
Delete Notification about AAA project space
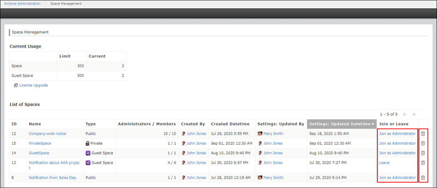423,163
